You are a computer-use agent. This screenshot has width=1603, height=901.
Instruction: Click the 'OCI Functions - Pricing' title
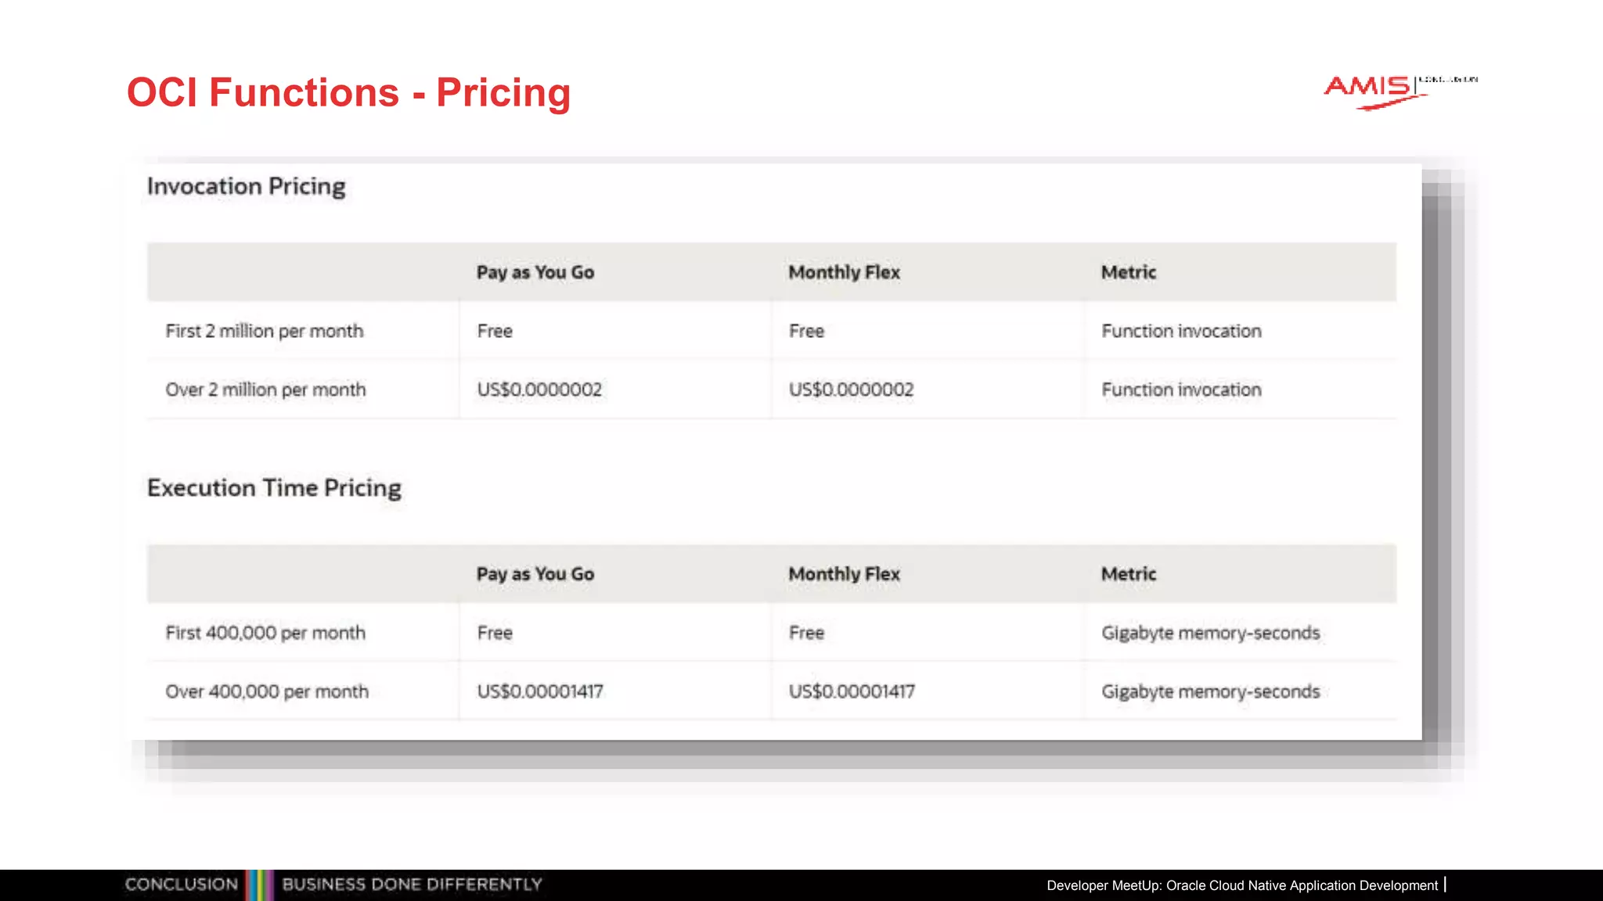pos(349,92)
